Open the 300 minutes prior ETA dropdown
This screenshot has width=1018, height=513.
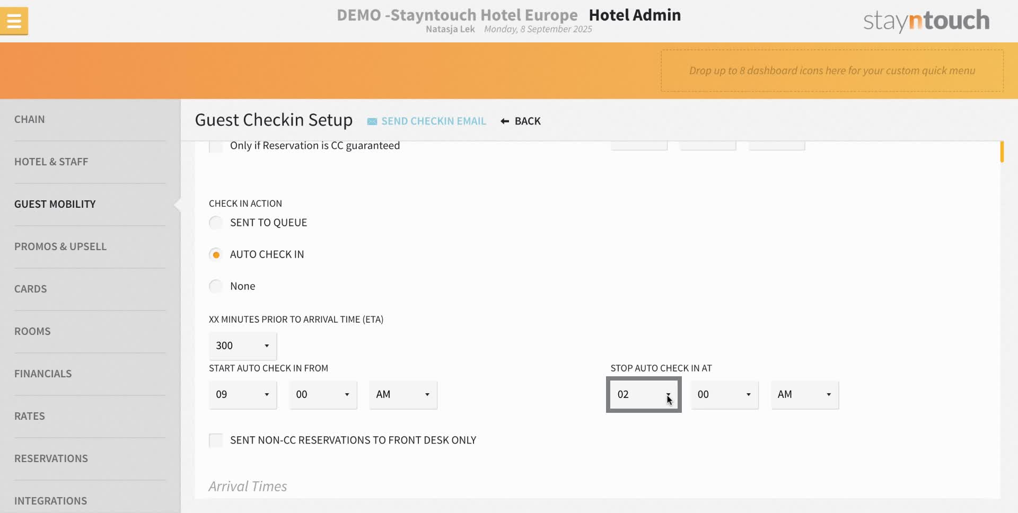tap(242, 346)
